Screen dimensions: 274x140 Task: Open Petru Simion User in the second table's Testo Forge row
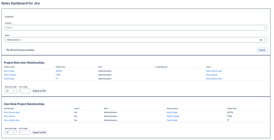12,120
